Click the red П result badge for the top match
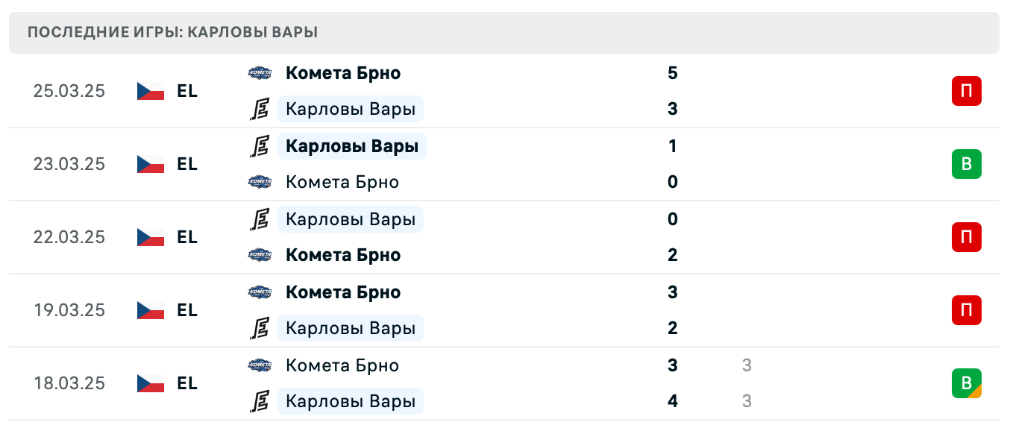1010x431 pixels. pyautogui.click(x=967, y=91)
